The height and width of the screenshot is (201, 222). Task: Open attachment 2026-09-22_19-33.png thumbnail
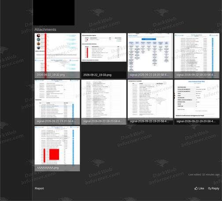(104, 55)
